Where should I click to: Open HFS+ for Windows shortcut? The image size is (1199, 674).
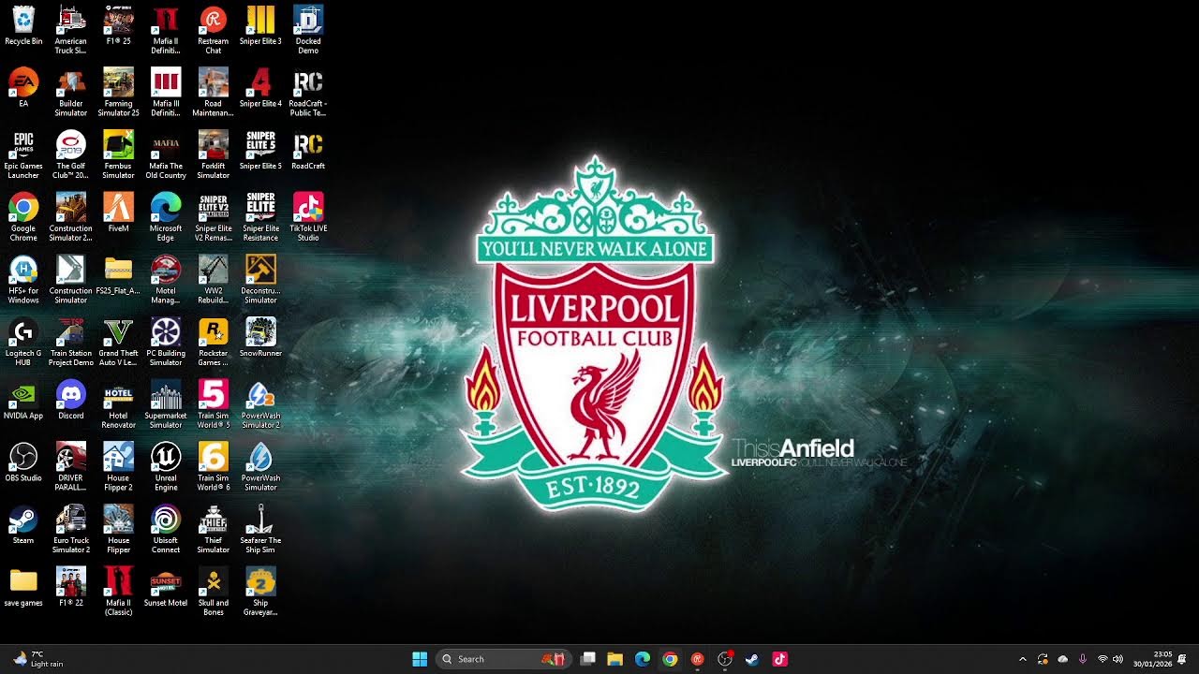[x=23, y=279]
